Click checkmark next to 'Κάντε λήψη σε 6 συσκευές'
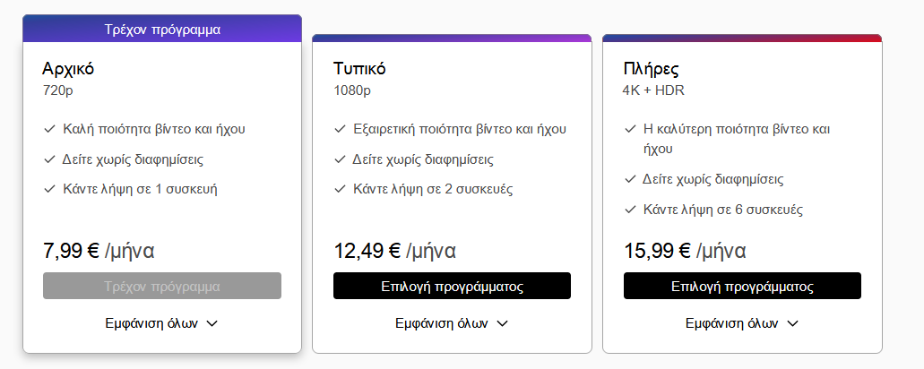924x369 pixels. tap(630, 210)
